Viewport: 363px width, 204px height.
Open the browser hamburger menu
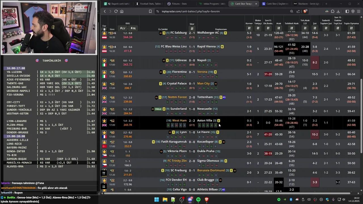[x=359, y=11]
